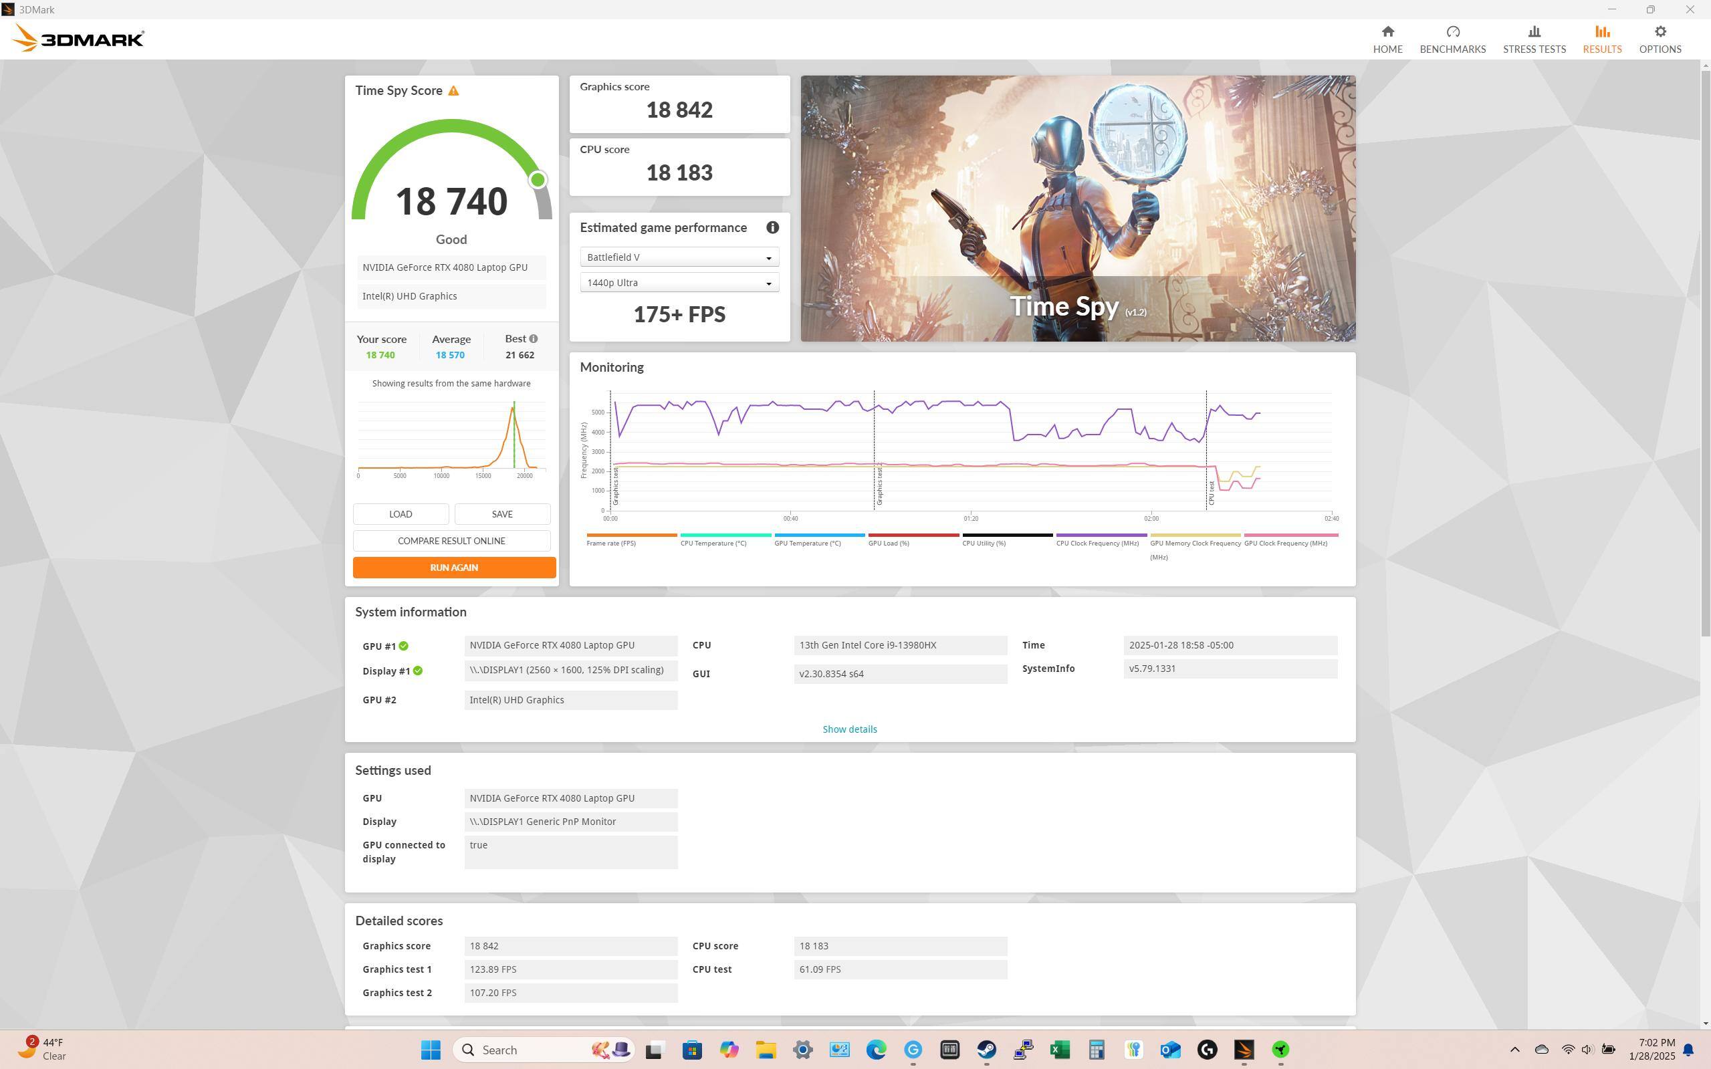Switch to the Benchmarks tab
1711x1069 pixels.
coord(1452,39)
